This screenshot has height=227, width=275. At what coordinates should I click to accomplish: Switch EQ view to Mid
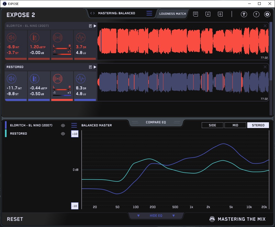[x=235, y=125]
